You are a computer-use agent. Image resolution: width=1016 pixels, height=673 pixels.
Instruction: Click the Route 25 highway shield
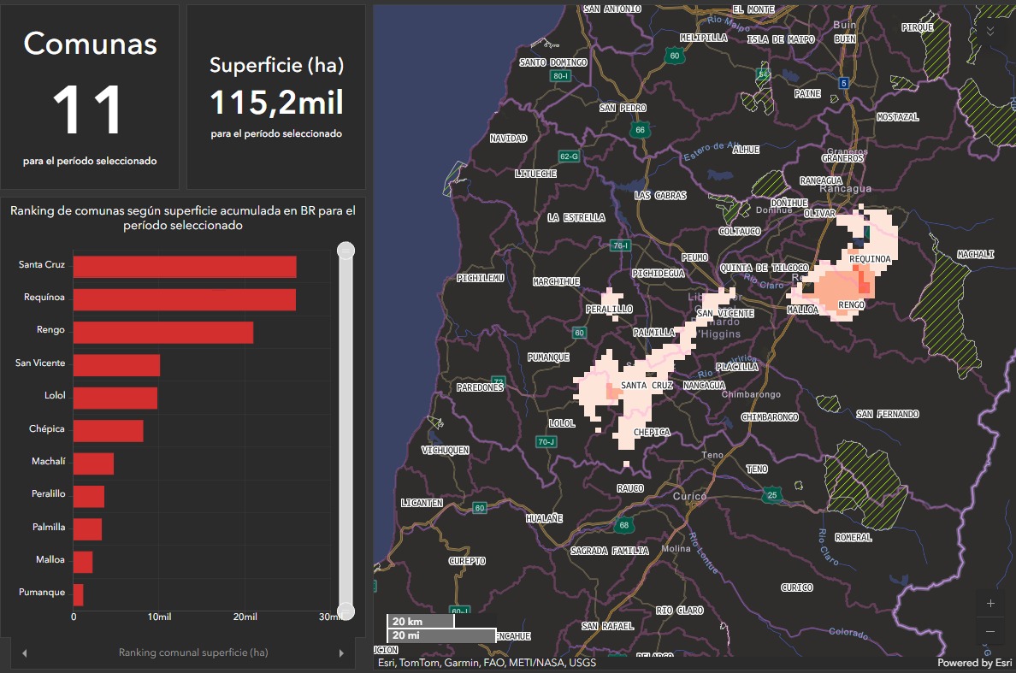point(772,495)
